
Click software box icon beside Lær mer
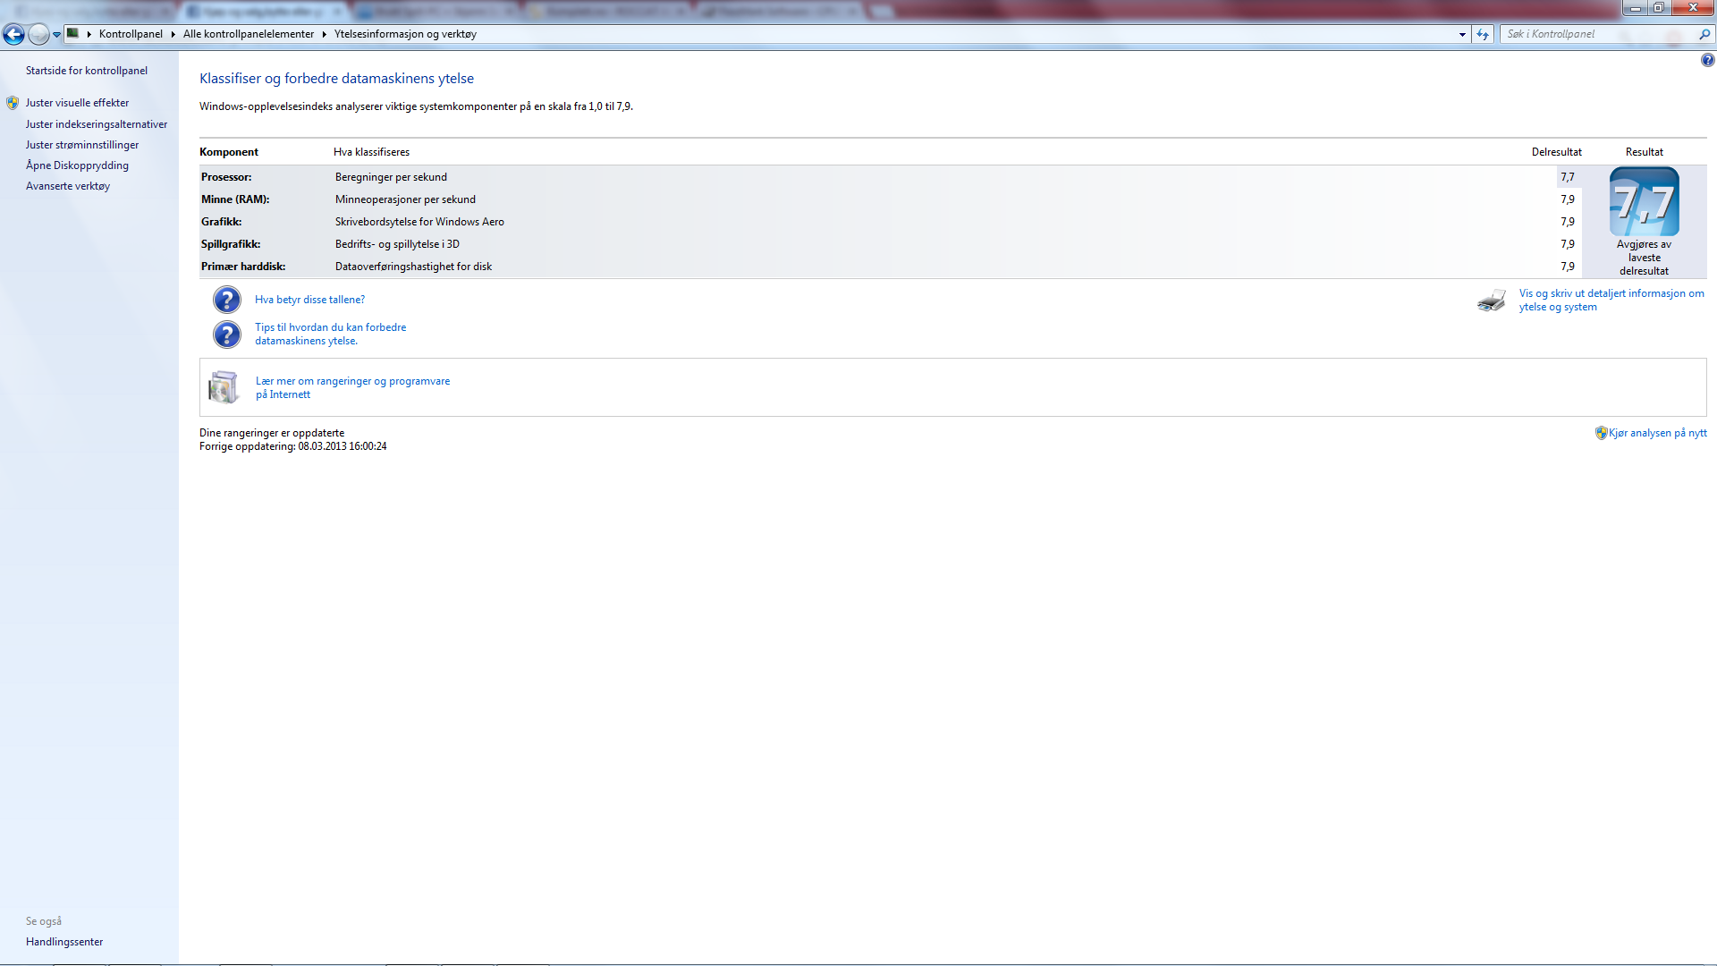pos(224,387)
